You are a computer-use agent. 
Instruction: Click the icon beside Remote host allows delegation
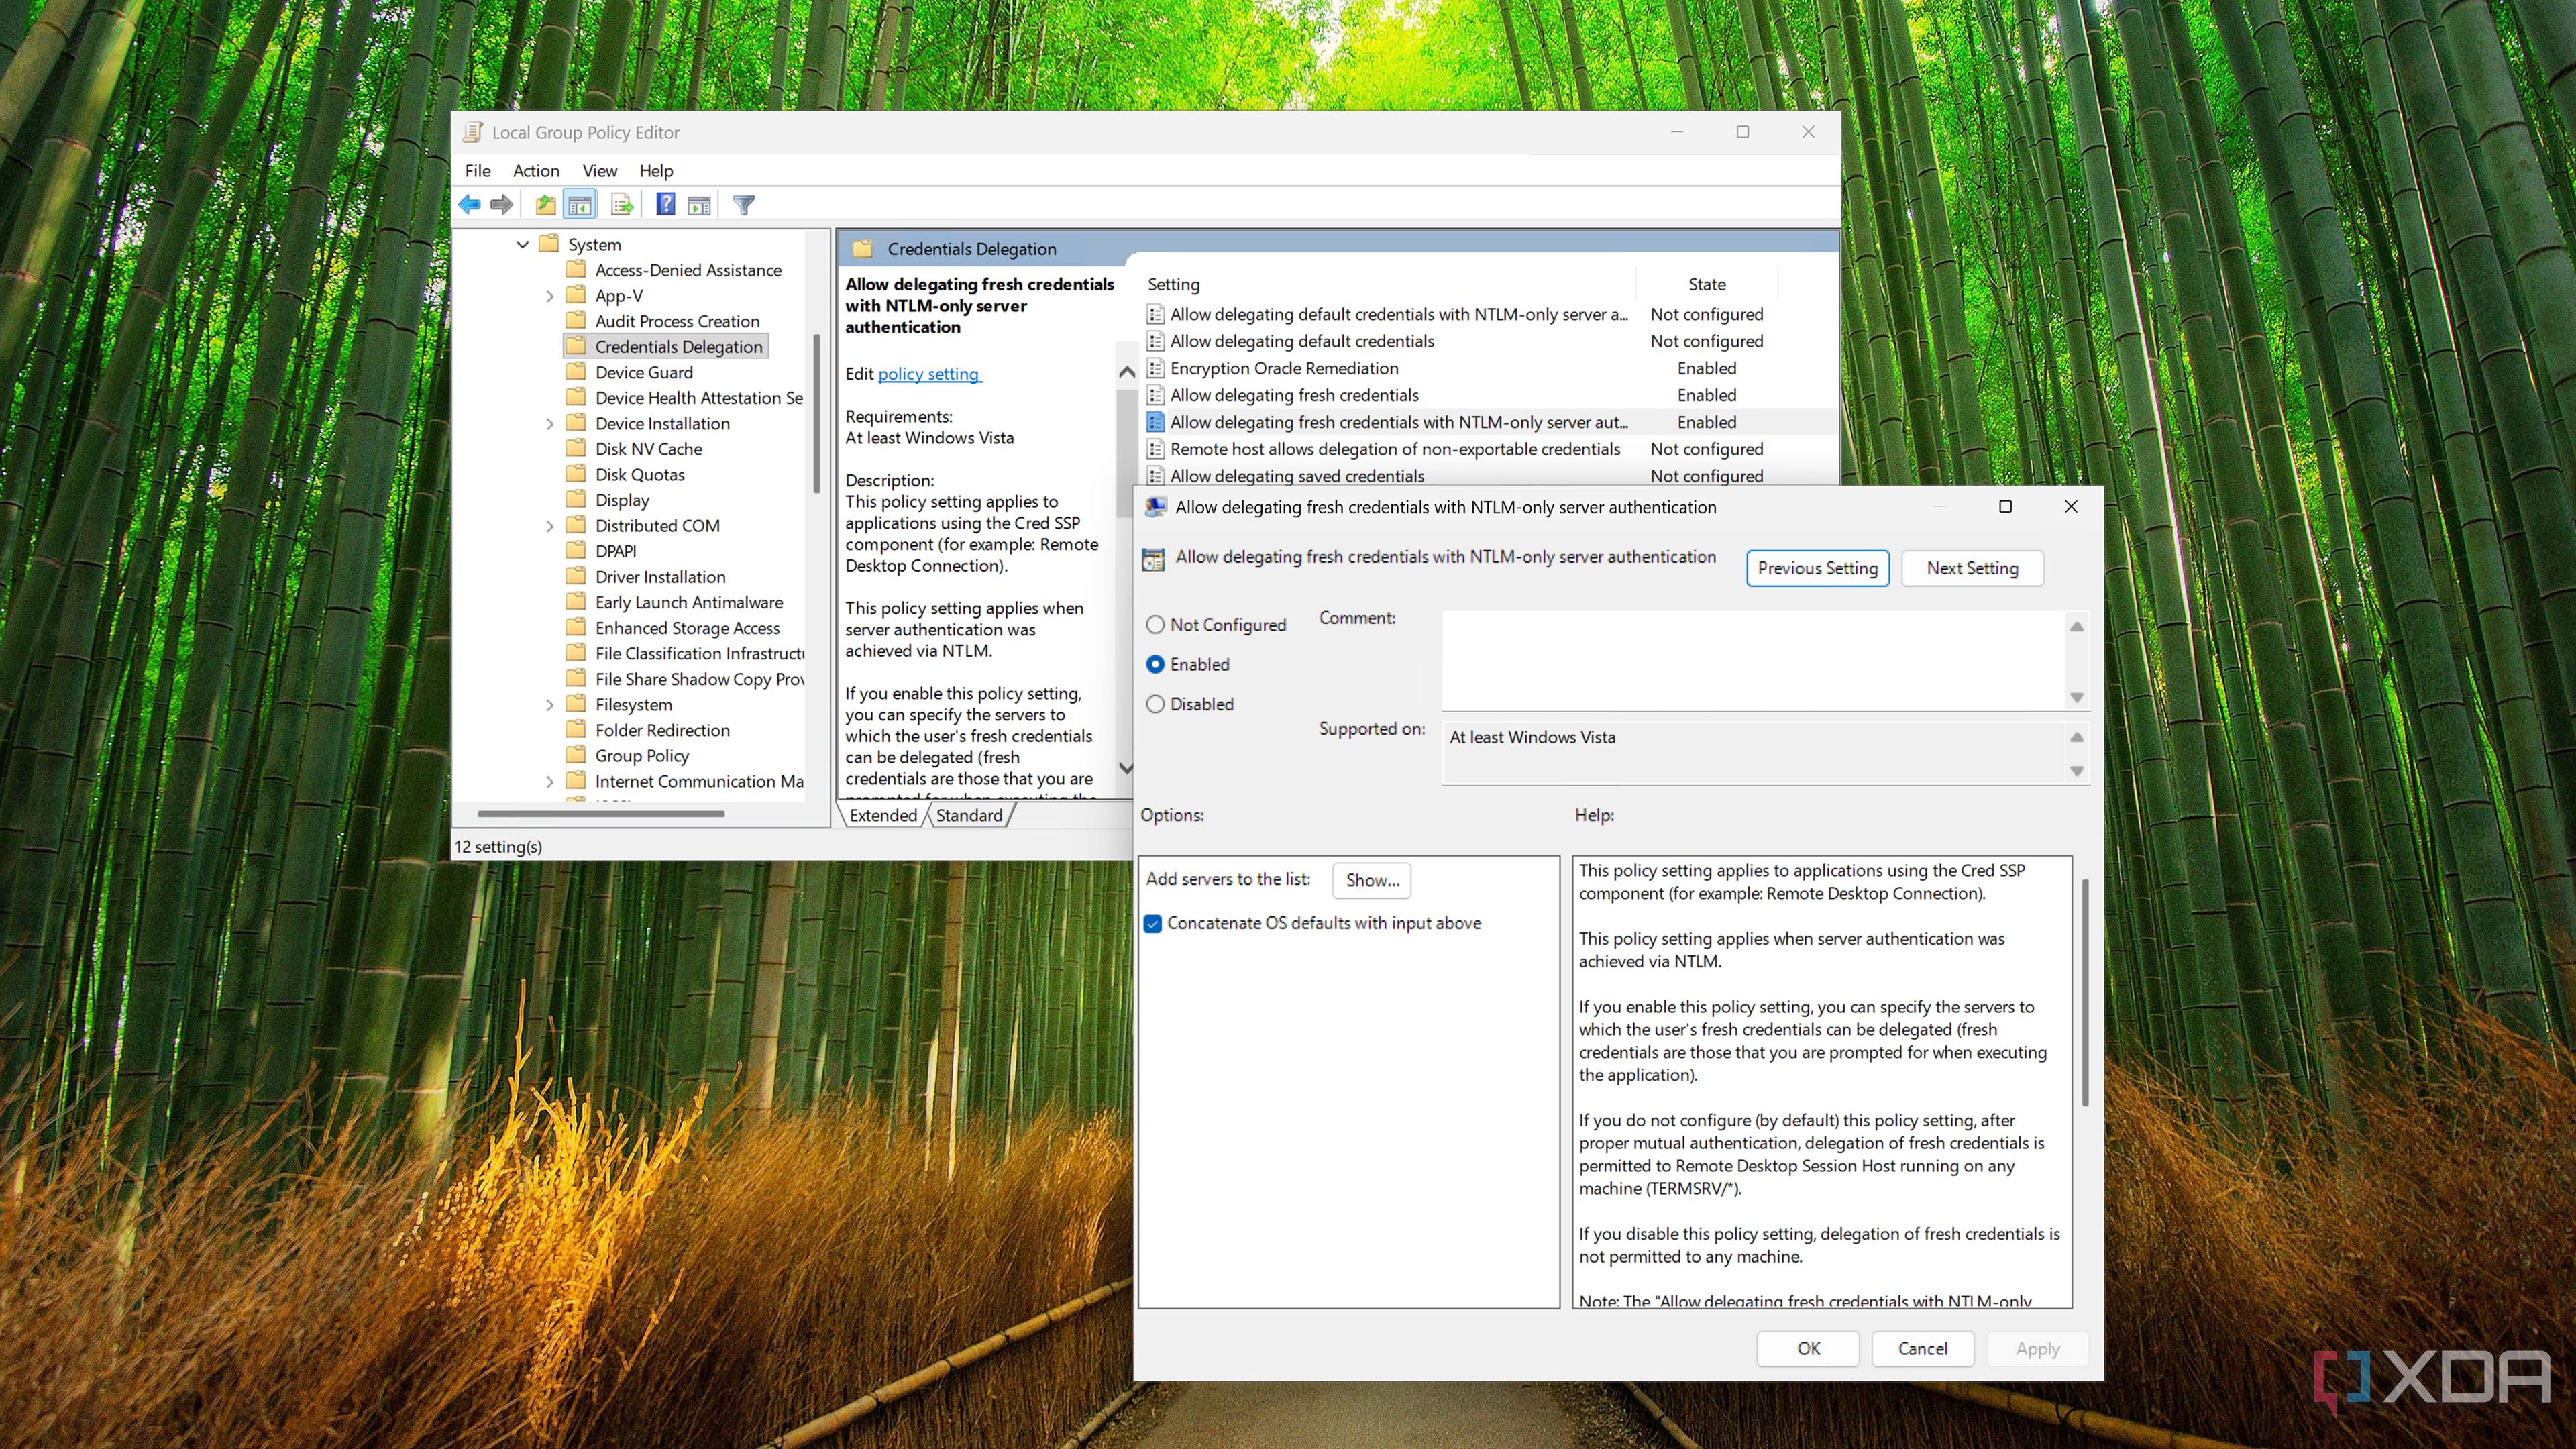click(x=1156, y=449)
